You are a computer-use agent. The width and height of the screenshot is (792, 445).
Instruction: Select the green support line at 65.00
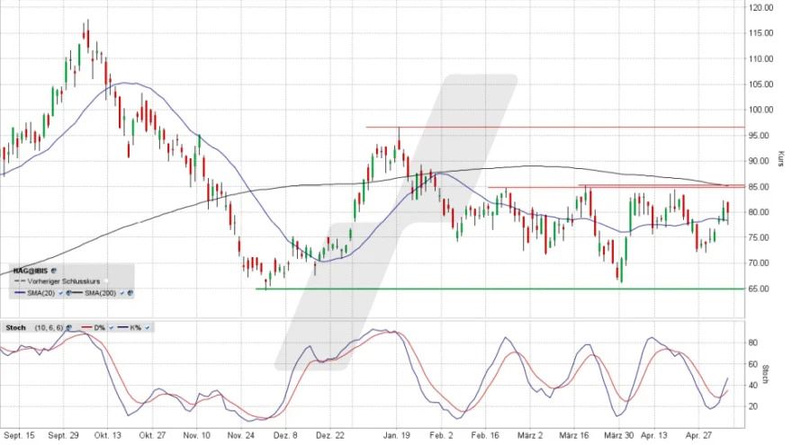point(500,289)
